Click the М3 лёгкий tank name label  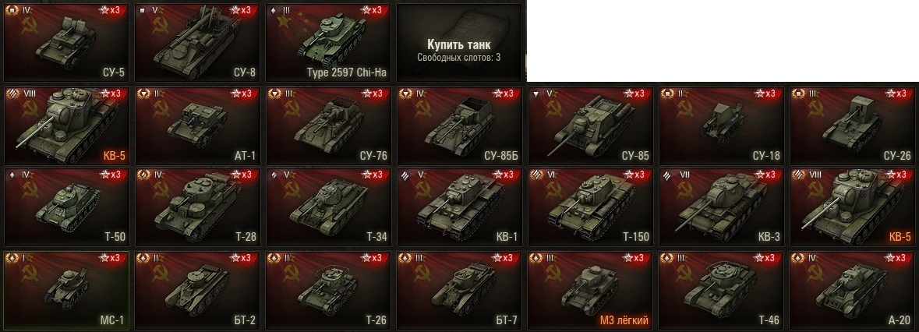624,320
